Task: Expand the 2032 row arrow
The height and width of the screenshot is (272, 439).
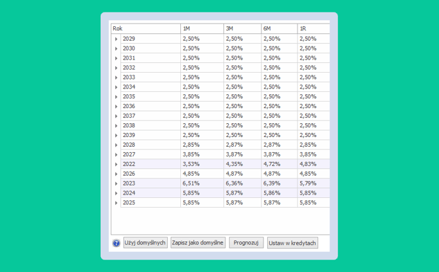Action: tap(116, 68)
